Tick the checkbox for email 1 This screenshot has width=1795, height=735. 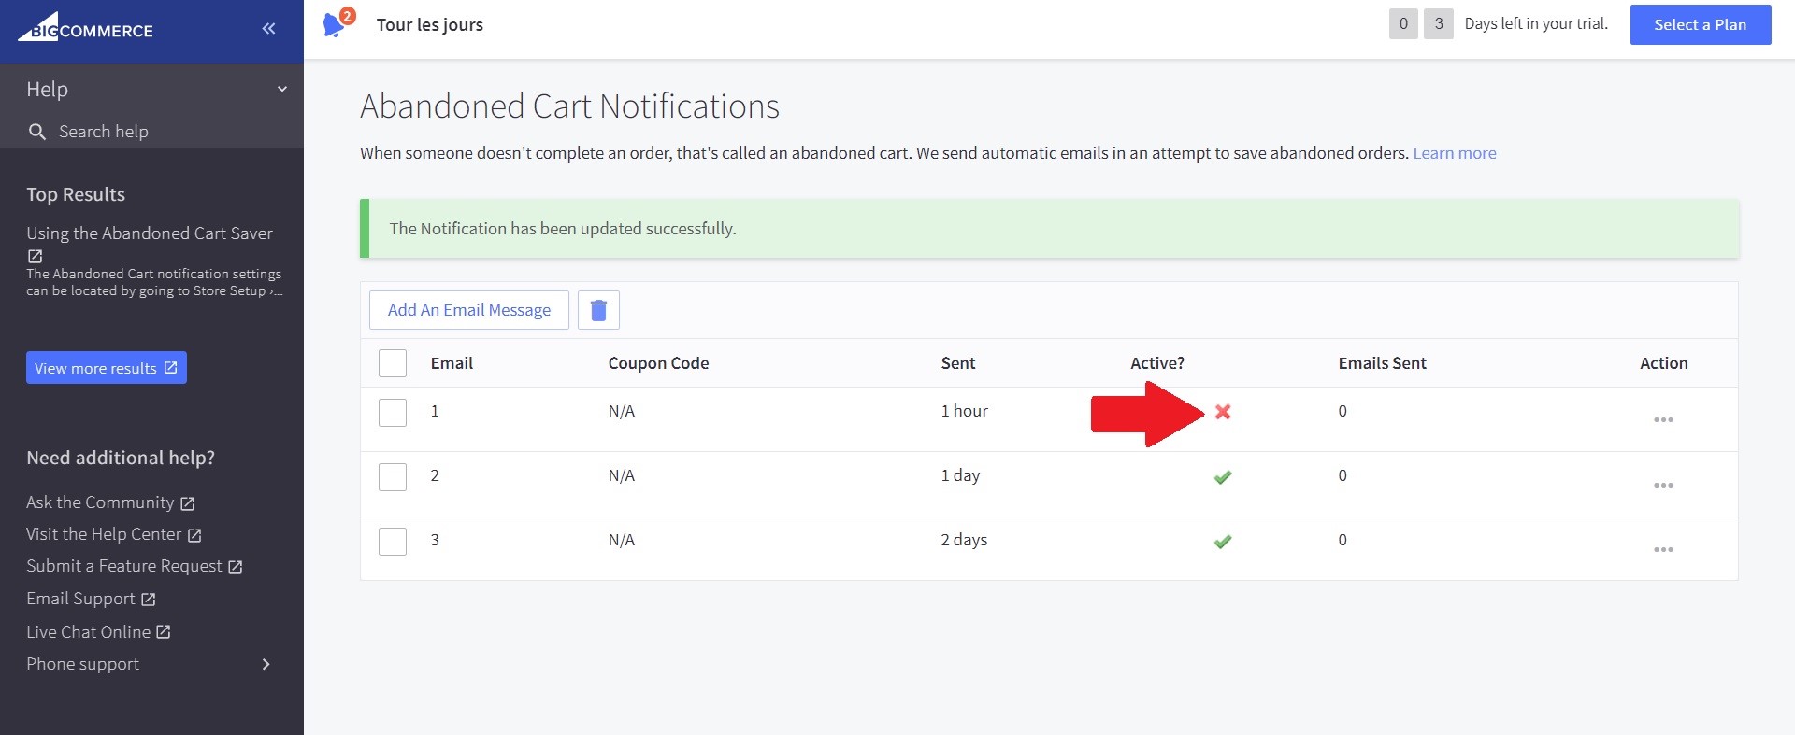[x=393, y=413]
